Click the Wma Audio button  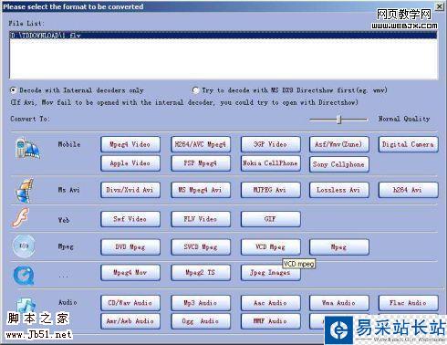[339, 303]
